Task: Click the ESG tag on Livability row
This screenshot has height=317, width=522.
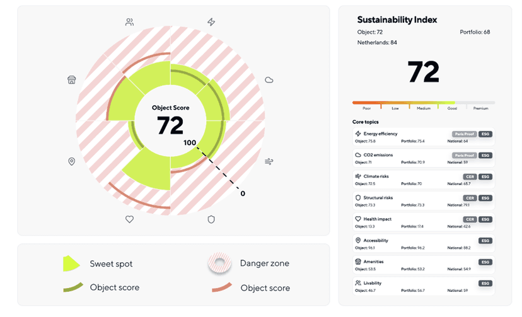Action: (x=485, y=283)
